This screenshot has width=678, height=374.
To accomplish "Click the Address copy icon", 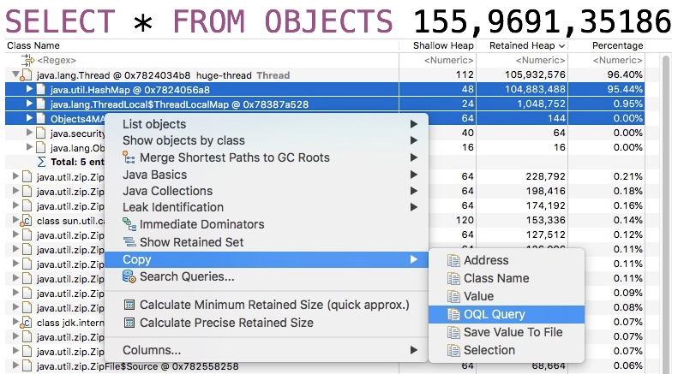I will coord(453,260).
